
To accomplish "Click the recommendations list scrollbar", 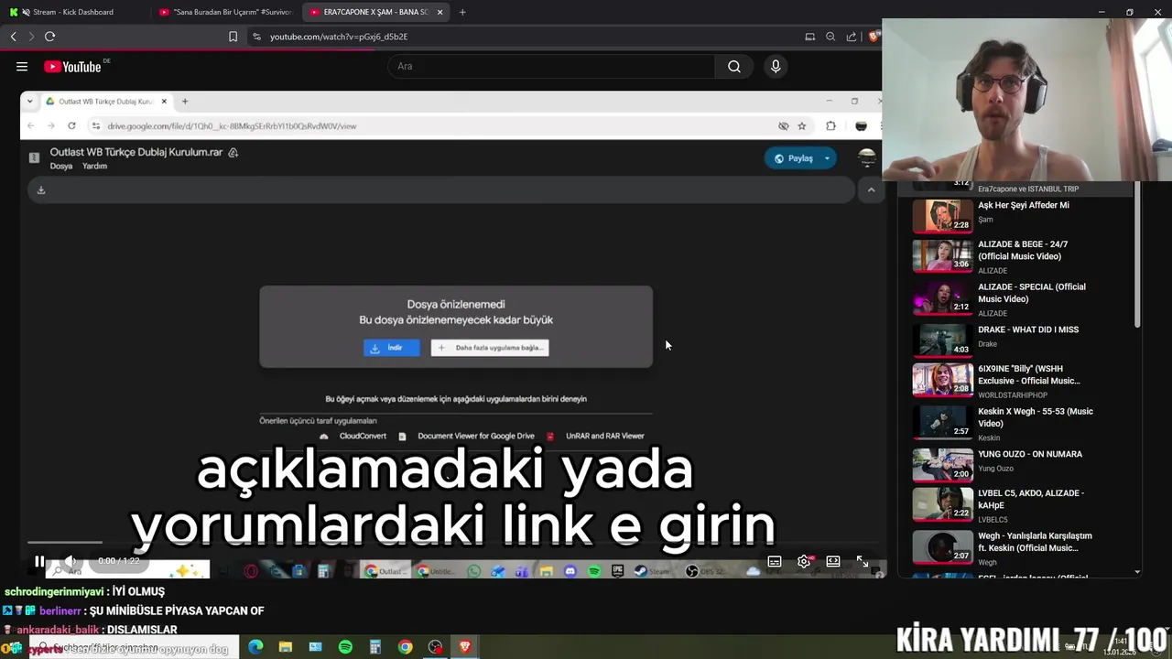I will pos(1137,256).
